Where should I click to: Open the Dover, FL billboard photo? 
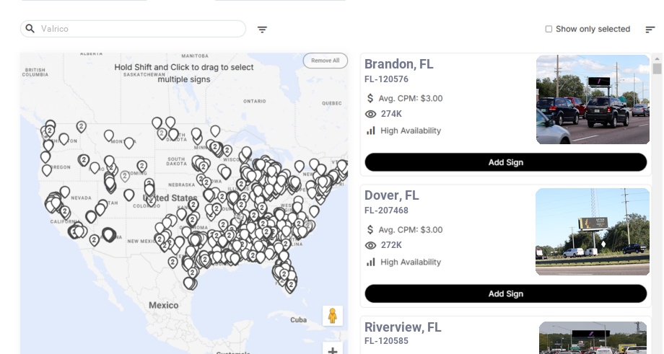593,231
